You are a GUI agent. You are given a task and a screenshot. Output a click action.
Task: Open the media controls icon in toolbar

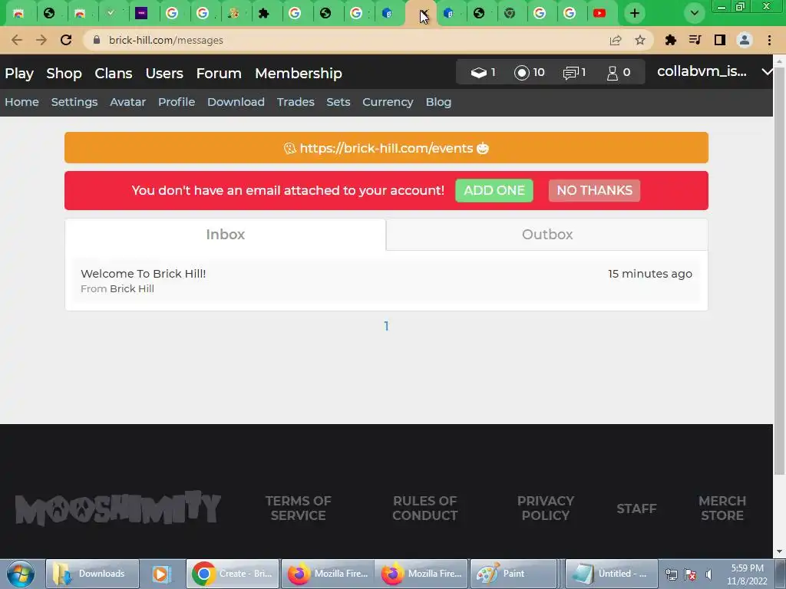tap(695, 40)
